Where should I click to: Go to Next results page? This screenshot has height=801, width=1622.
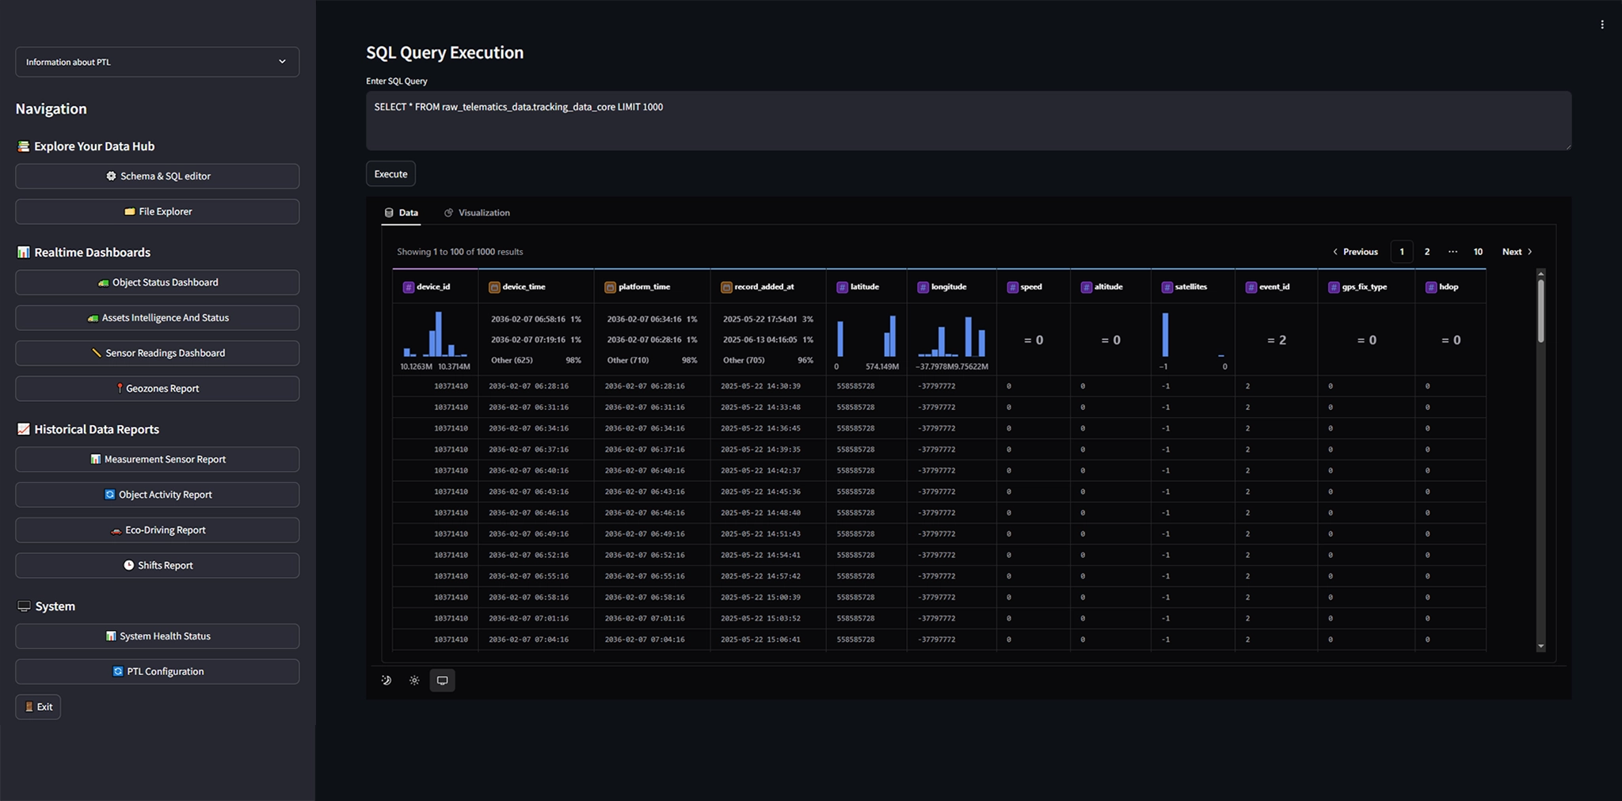tap(1517, 252)
